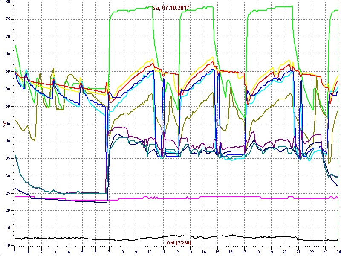Click the date title Sa, 07.10.2017
The height and width of the screenshot is (256, 341).
pos(171,7)
